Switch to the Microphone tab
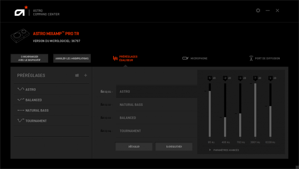Screen dimensions: 299x169 click(x=195, y=58)
